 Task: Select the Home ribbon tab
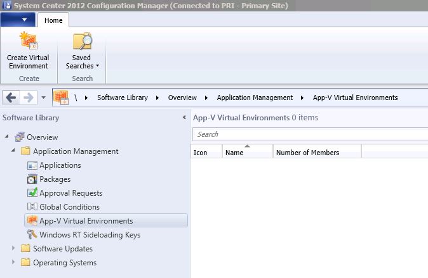click(53, 20)
